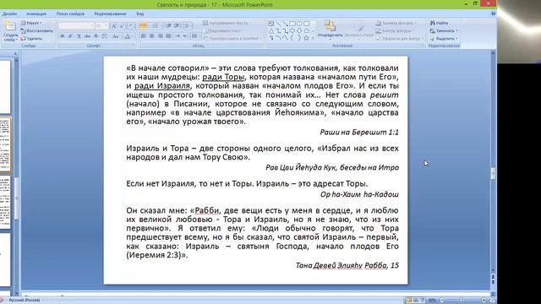The image size is (541, 304).
Task: Justify the paragraph text
Action: (x=168, y=36)
